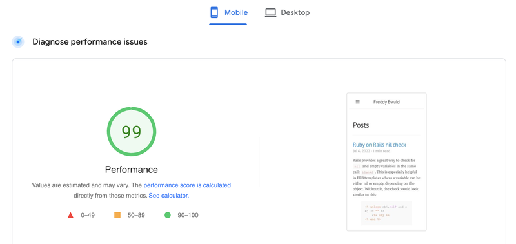
Task: Click the desktop laptop icon
Action: 270,13
